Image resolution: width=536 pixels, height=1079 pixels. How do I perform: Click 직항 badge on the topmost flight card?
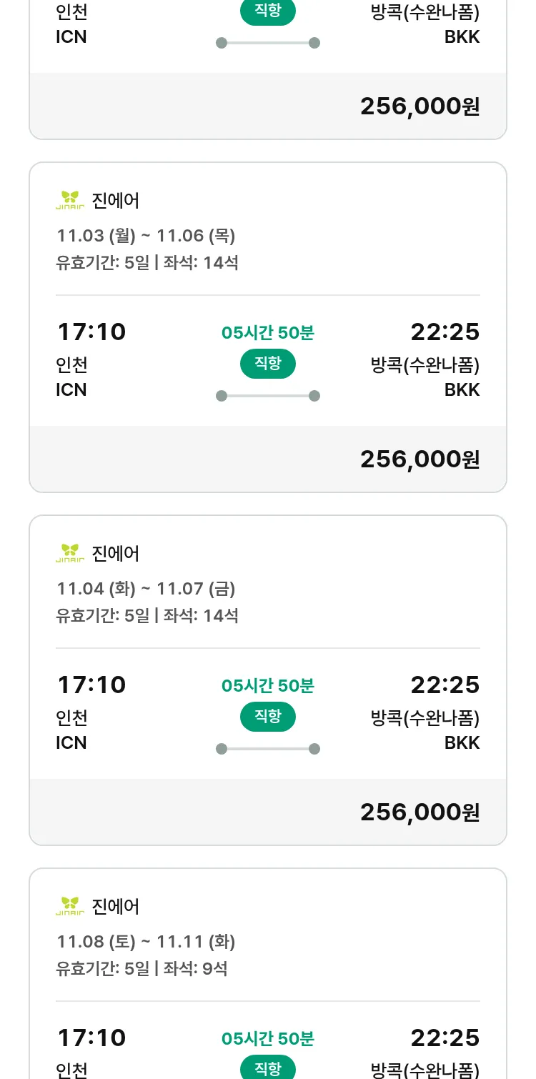[268, 11]
